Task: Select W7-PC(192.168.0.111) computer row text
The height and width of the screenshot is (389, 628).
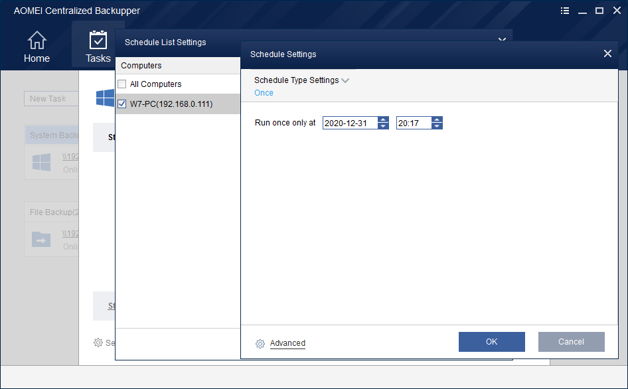Action: [171, 104]
